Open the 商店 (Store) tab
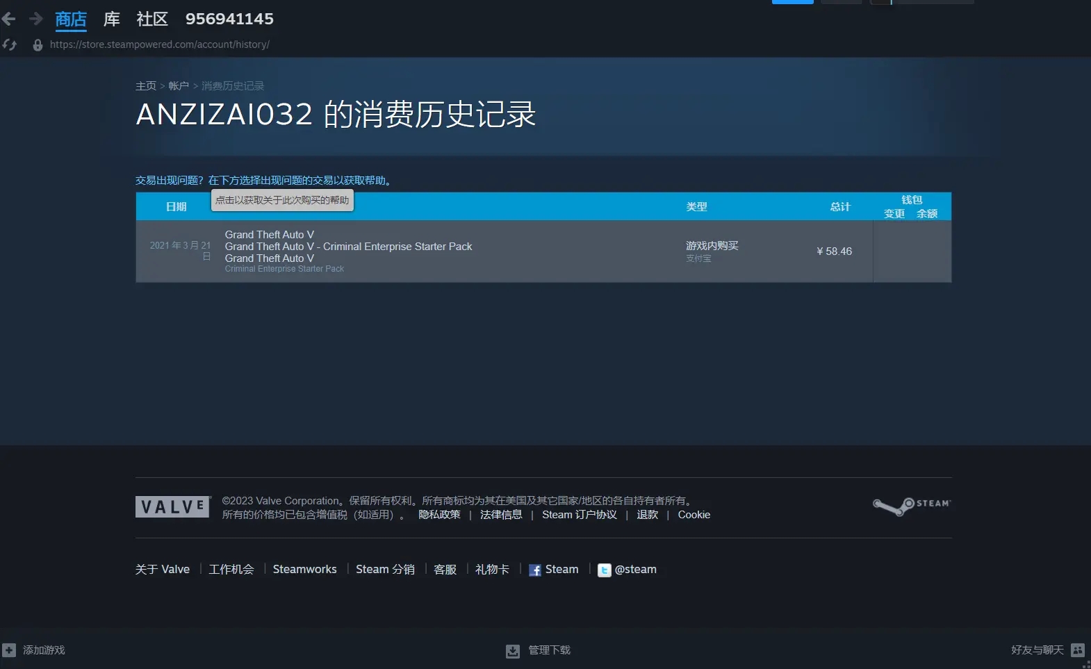The height and width of the screenshot is (669, 1091). click(x=71, y=19)
